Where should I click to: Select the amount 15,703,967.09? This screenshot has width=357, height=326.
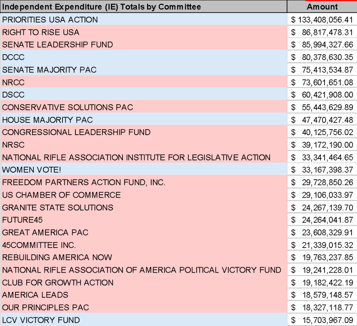322,320
